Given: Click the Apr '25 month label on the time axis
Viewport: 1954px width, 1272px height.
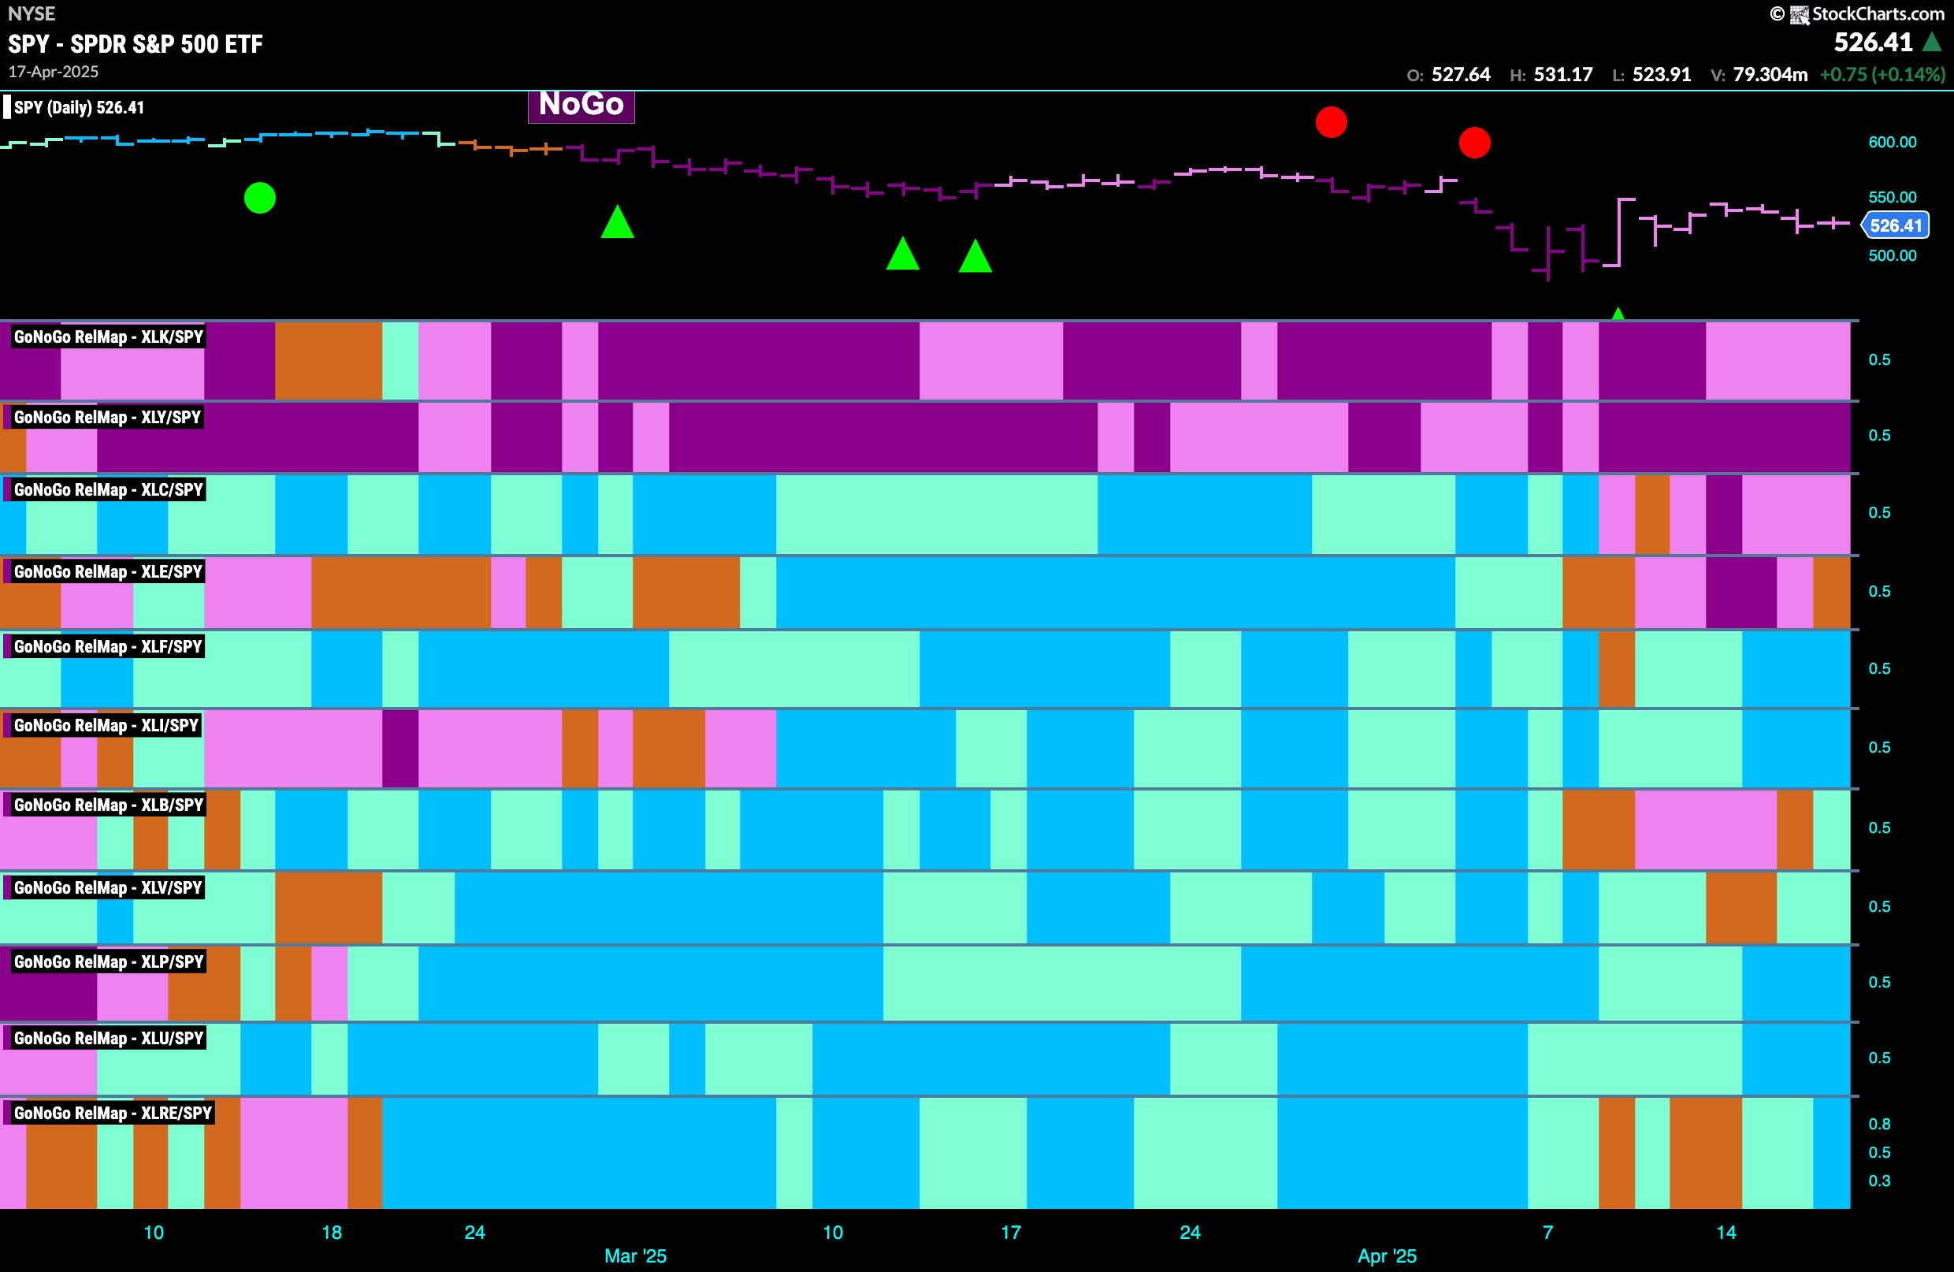Looking at the screenshot, I should click(x=1387, y=1255).
